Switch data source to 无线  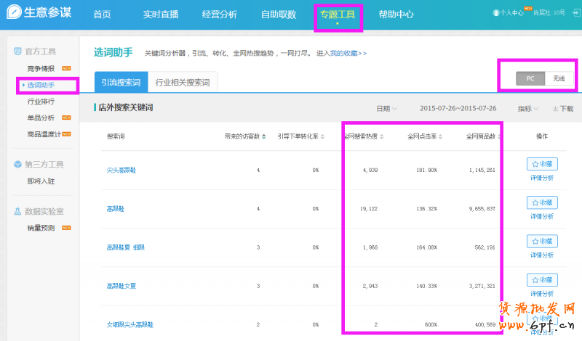pos(559,78)
